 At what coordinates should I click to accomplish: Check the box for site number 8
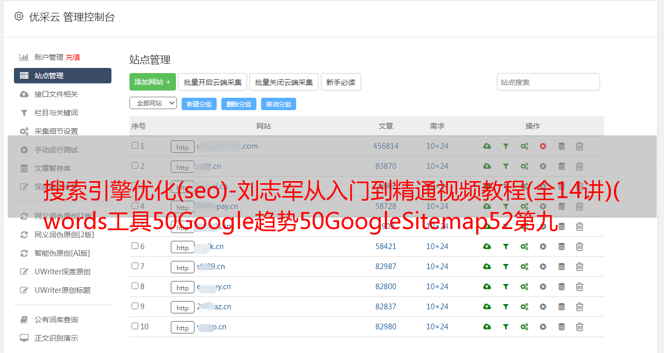pos(135,286)
